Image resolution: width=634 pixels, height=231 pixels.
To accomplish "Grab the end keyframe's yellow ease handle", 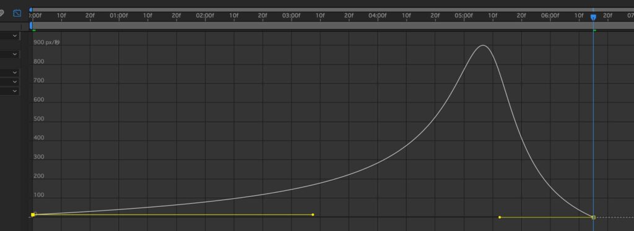I will 500,217.
